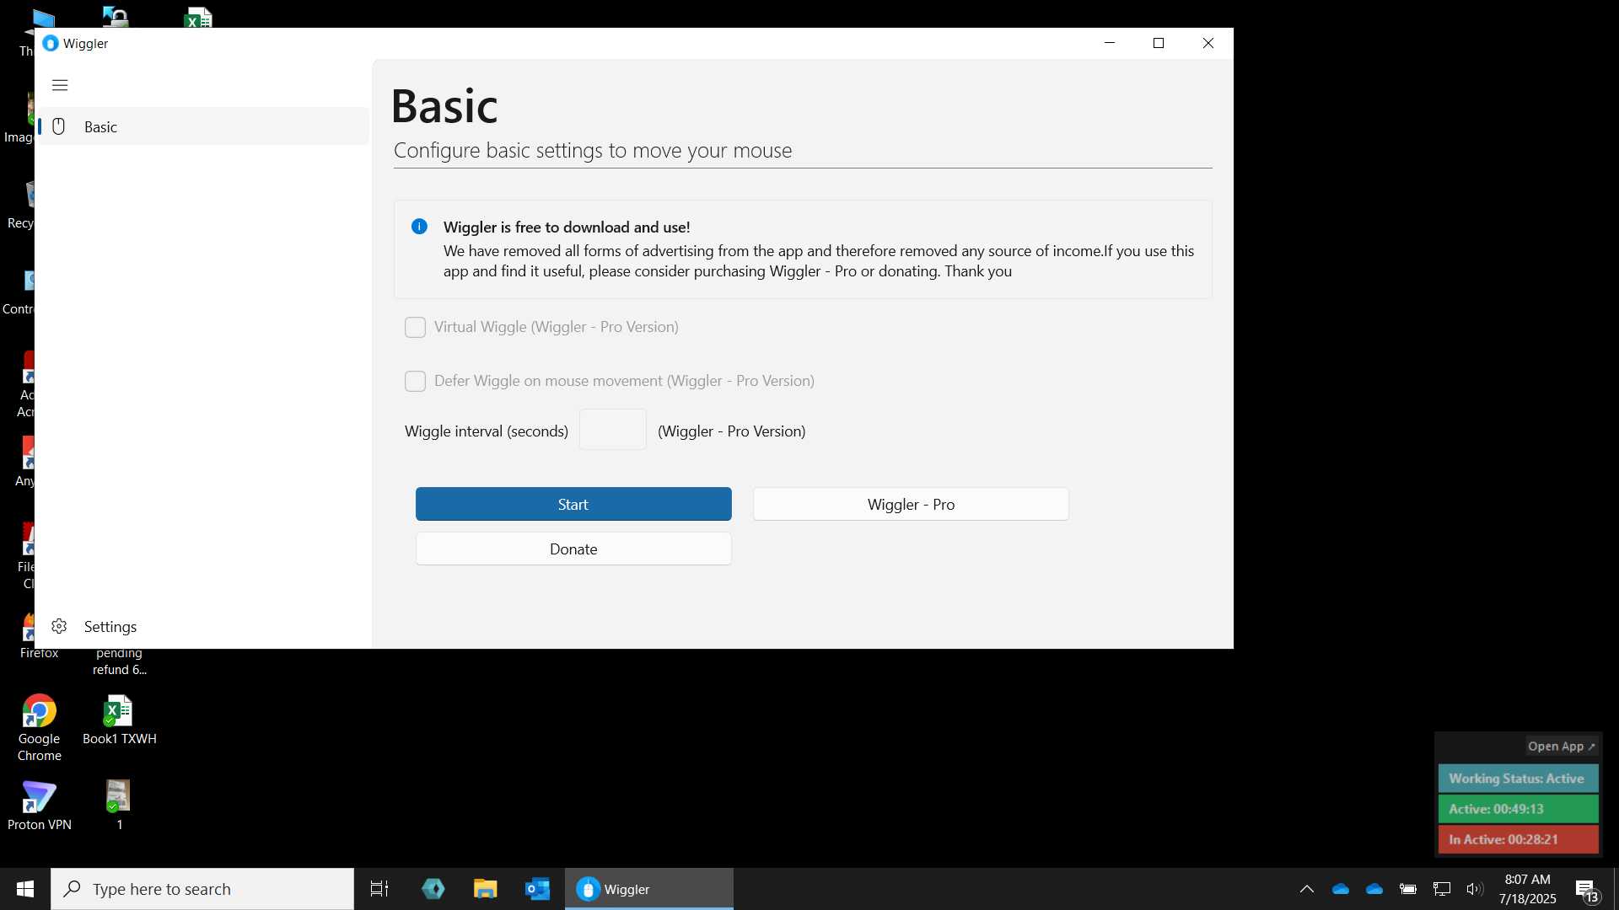Image resolution: width=1619 pixels, height=910 pixels.
Task: Open Task View on the taskbar
Action: [379, 889]
